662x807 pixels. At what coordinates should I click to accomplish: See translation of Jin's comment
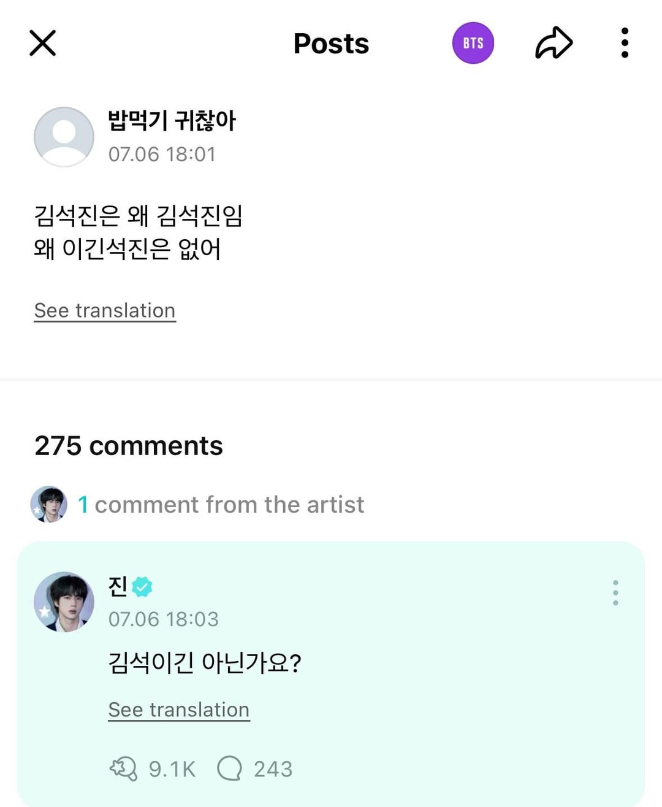pos(179,710)
